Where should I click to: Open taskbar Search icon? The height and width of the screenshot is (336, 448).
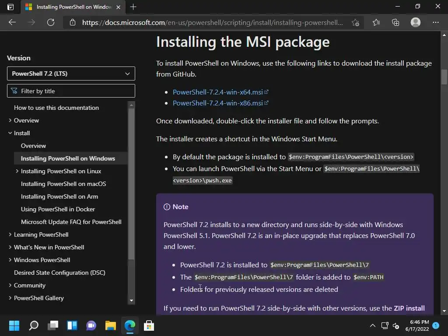pyautogui.click(x=34, y=325)
